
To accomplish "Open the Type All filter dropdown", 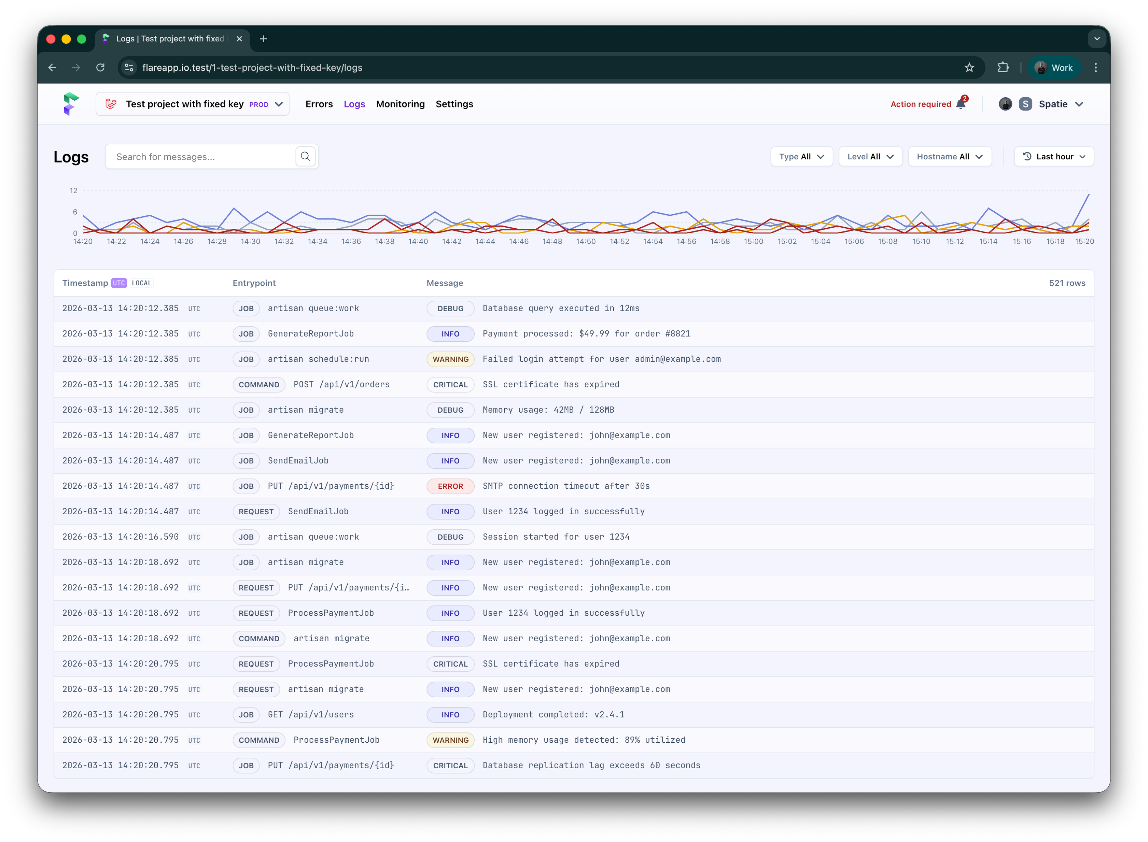I will (x=801, y=156).
